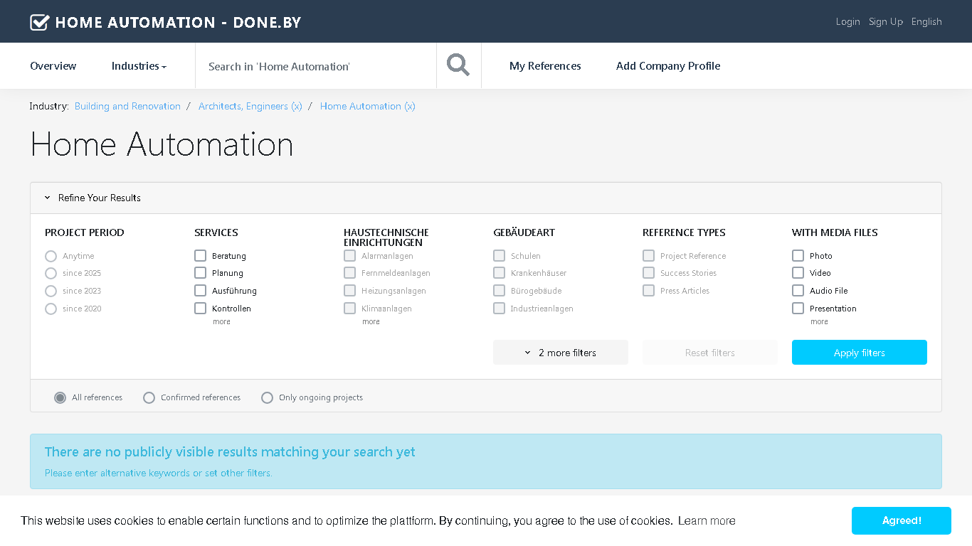Tick the Heizungsanlagen checkbox

click(x=349, y=290)
